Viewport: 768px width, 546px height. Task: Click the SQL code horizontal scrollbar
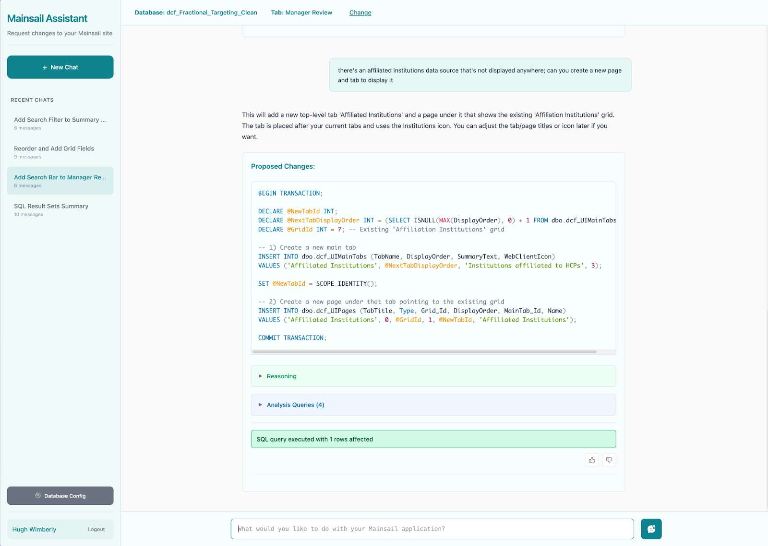coord(424,352)
